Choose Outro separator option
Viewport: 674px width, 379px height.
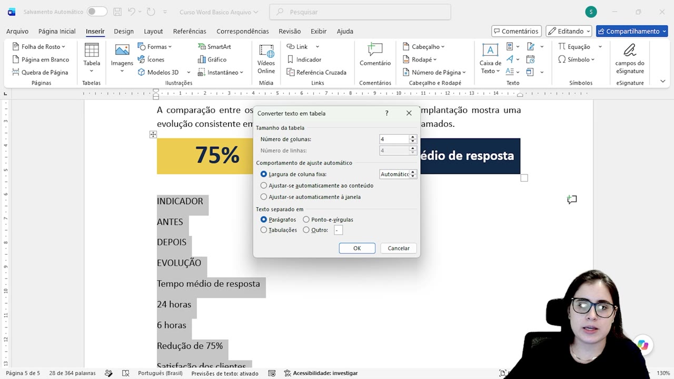pyautogui.click(x=315, y=230)
